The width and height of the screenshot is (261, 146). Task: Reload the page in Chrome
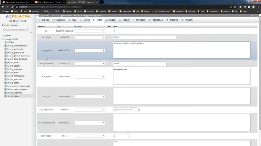pos(12,7)
